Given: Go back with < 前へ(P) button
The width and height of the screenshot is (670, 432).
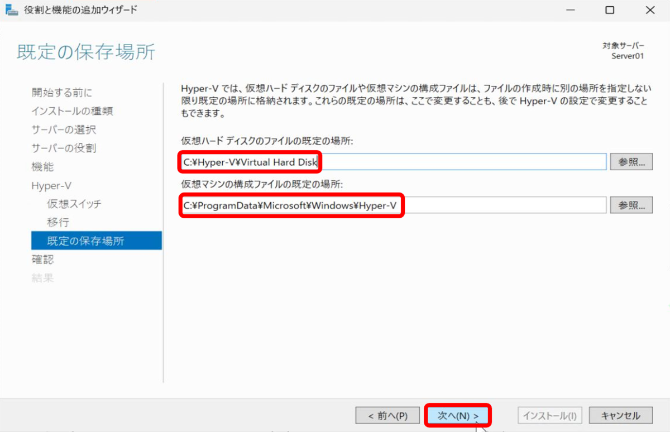Looking at the screenshot, I should point(387,416).
